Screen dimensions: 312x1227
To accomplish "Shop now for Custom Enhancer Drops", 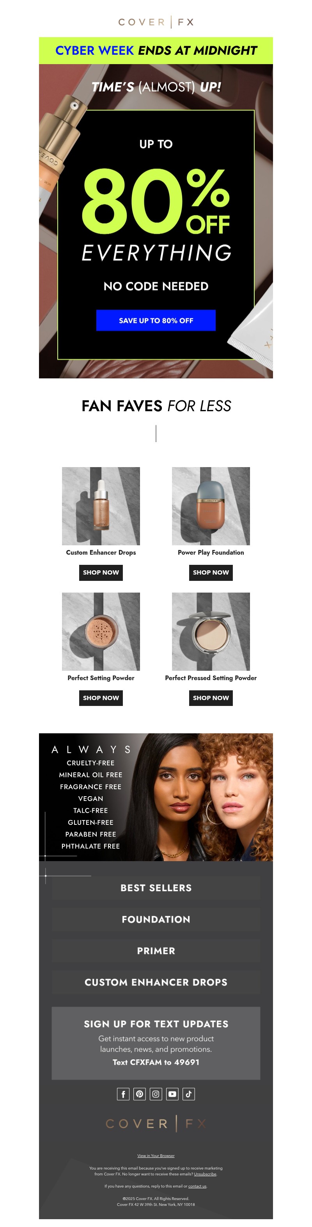I will (101, 573).
